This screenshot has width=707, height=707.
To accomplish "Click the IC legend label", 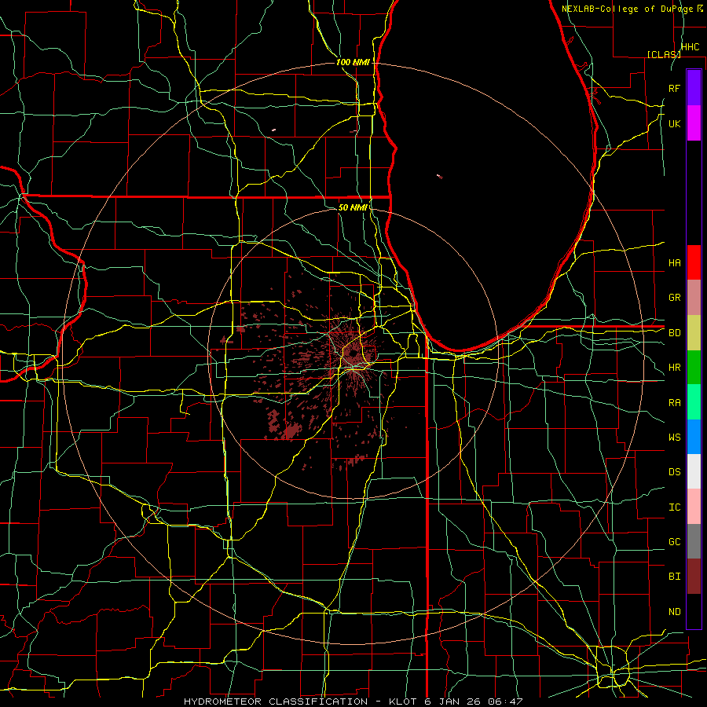I will [x=674, y=507].
